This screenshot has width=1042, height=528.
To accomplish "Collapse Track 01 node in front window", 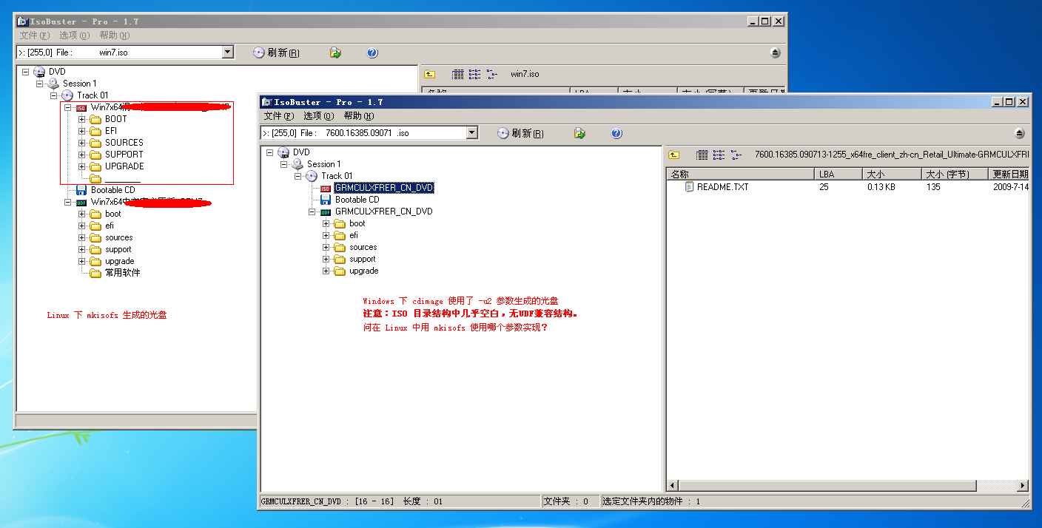I will click(298, 176).
